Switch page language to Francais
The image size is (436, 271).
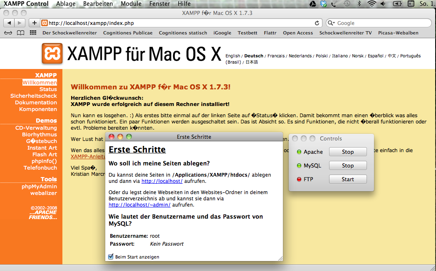click(x=276, y=56)
